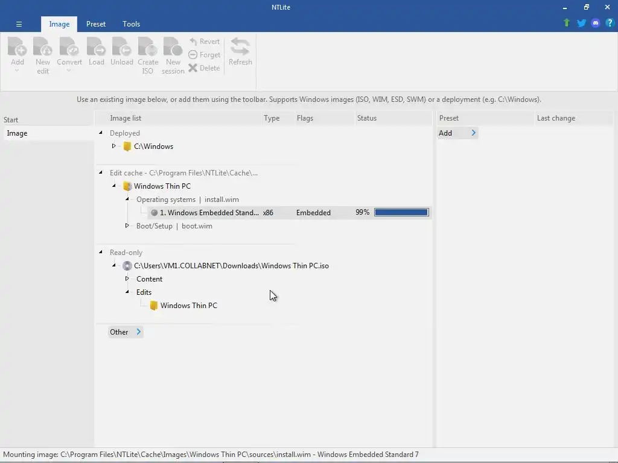Collapse the Edit cache group
Screen dimensions: 618x463
(101, 172)
